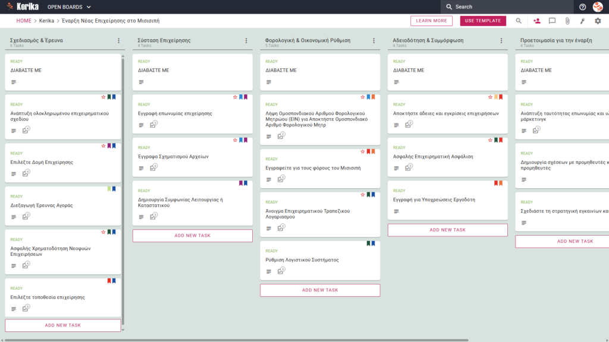609x342 pixels.
Task: Open the board chat icon
Action: coord(552,21)
